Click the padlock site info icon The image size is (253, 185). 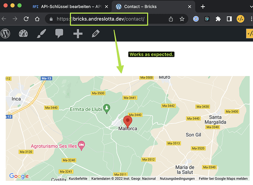pyautogui.click(x=51, y=19)
